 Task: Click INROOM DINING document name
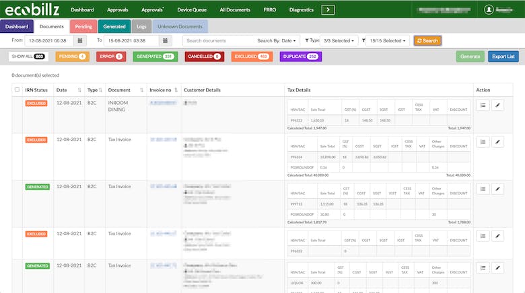tap(118, 106)
